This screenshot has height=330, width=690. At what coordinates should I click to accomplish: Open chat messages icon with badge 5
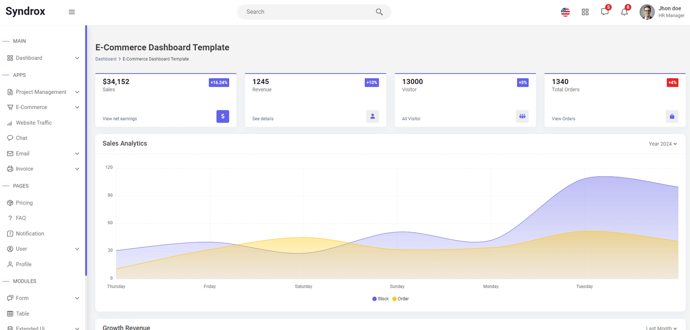click(605, 12)
